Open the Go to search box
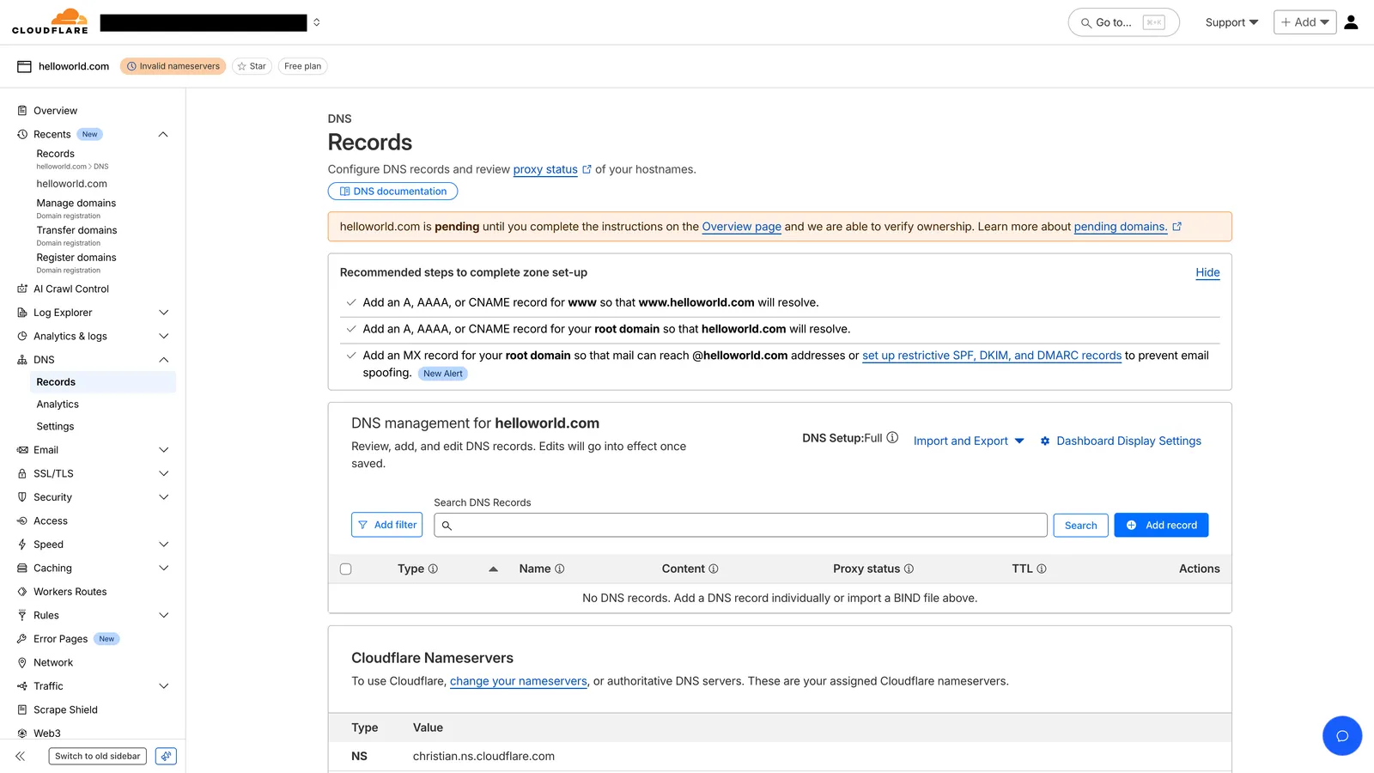Image resolution: width=1374 pixels, height=773 pixels. (x=1123, y=22)
